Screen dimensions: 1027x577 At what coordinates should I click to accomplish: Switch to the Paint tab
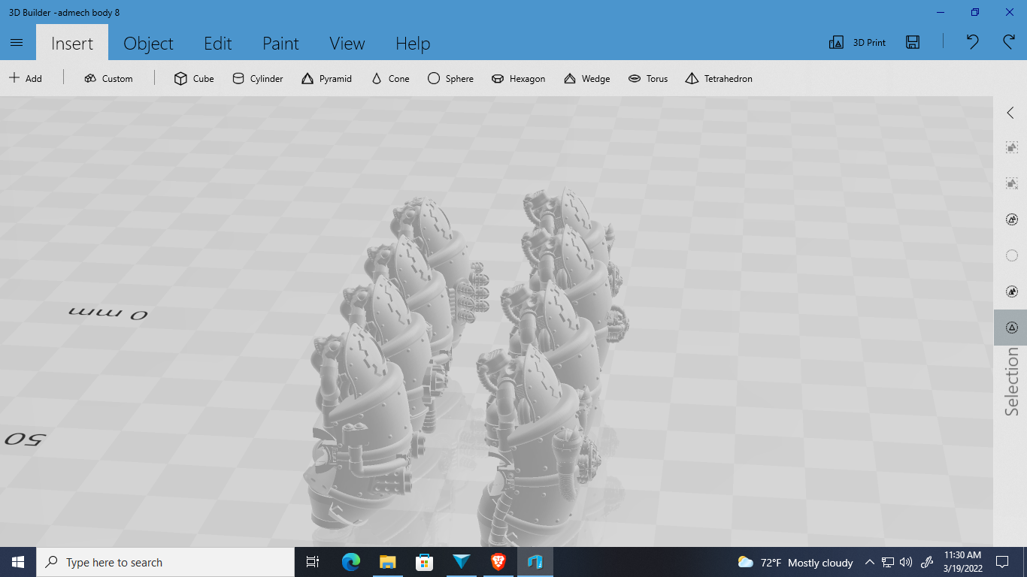280,43
